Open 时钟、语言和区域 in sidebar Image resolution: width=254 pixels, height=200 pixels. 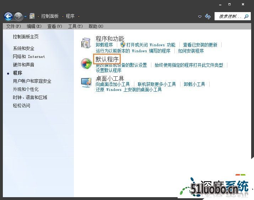point(30,97)
